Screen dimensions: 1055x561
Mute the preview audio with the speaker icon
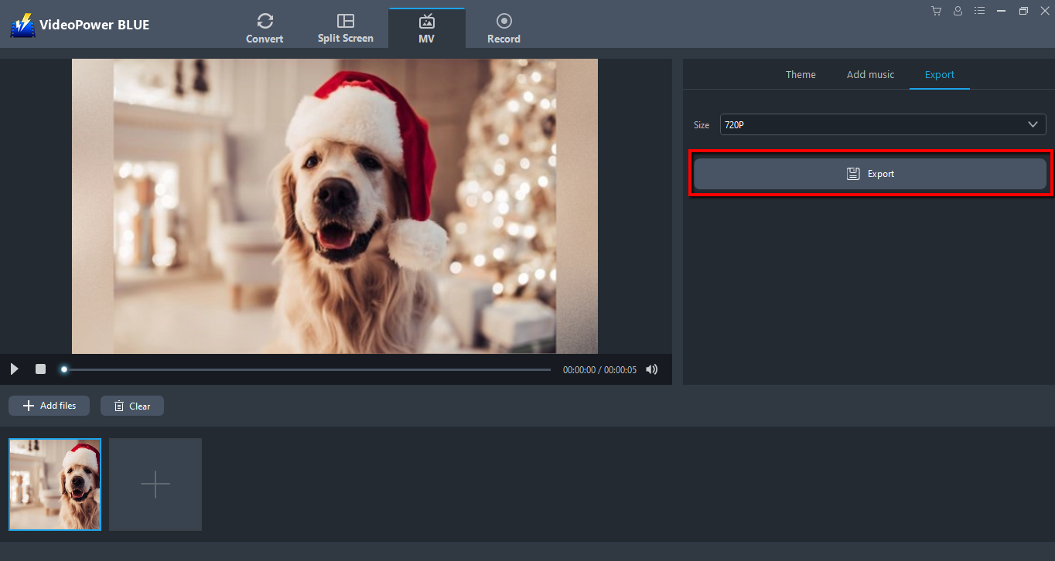click(x=651, y=369)
